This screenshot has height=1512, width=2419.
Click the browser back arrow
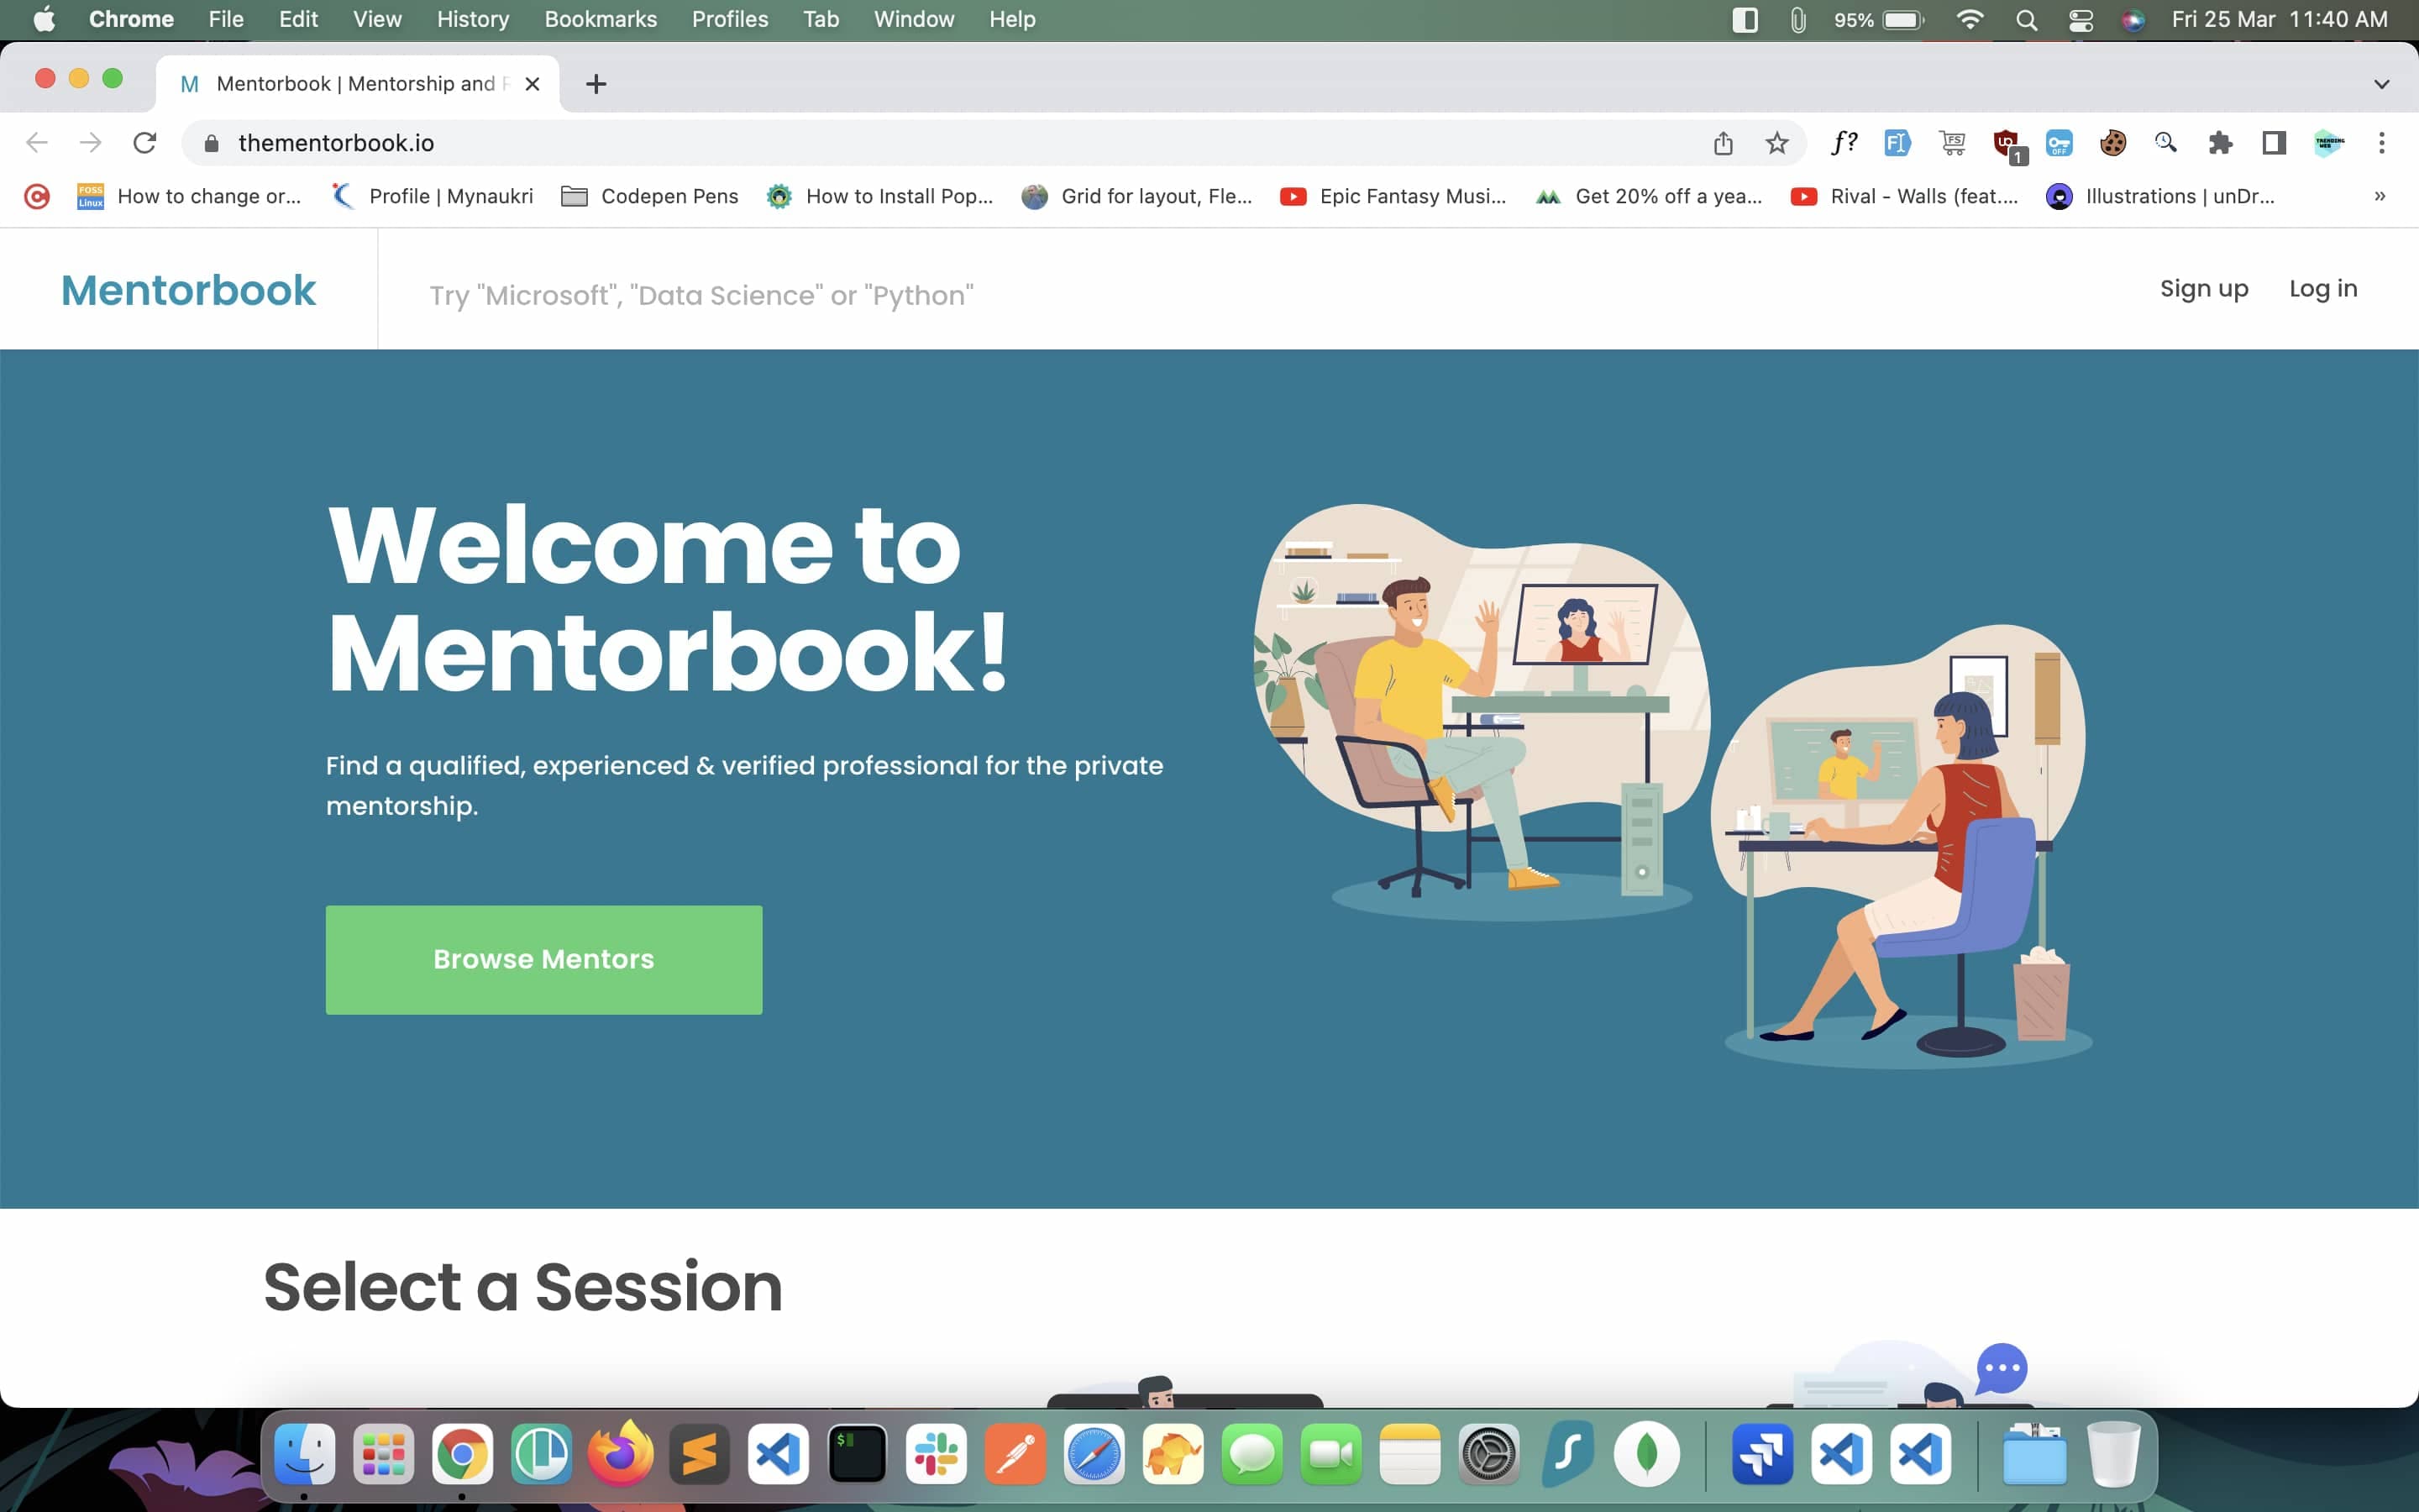click(x=37, y=142)
